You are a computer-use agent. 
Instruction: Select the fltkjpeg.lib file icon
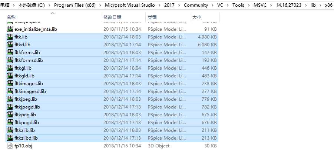tap(10, 99)
